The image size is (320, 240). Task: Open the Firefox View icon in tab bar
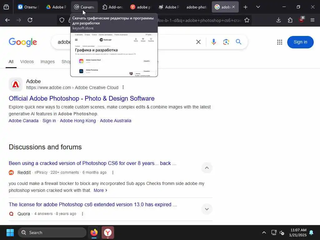pos(6,7)
